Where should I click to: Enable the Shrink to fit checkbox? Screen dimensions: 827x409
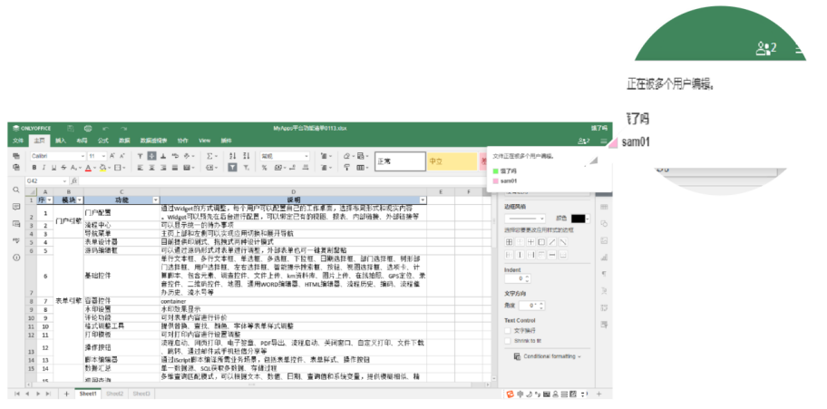(508, 341)
